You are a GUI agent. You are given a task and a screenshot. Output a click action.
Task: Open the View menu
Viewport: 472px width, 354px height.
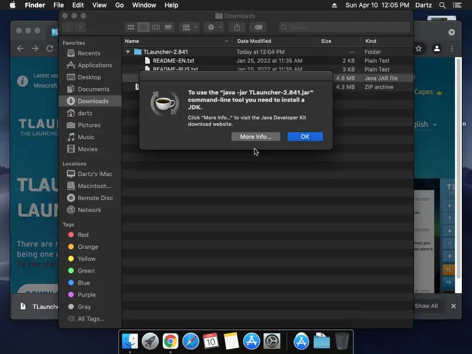click(x=100, y=5)
